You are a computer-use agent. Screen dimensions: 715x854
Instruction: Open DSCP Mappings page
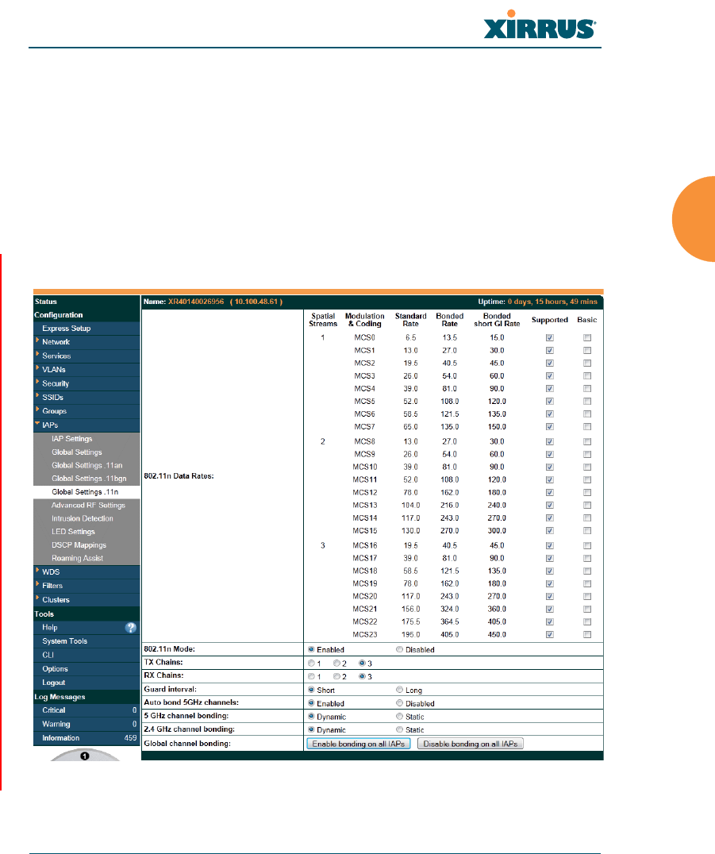tap(79, 545)
